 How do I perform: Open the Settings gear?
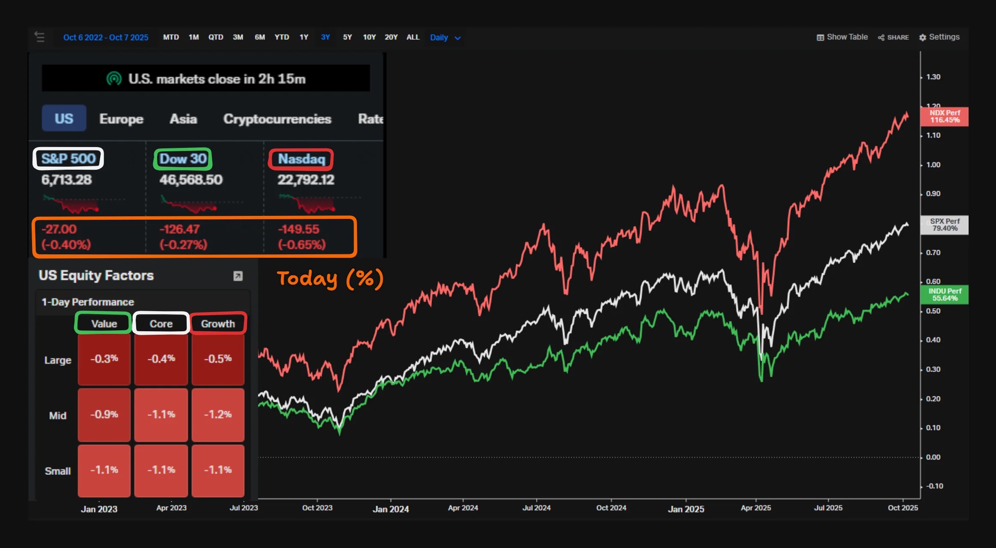pos(922,38)
